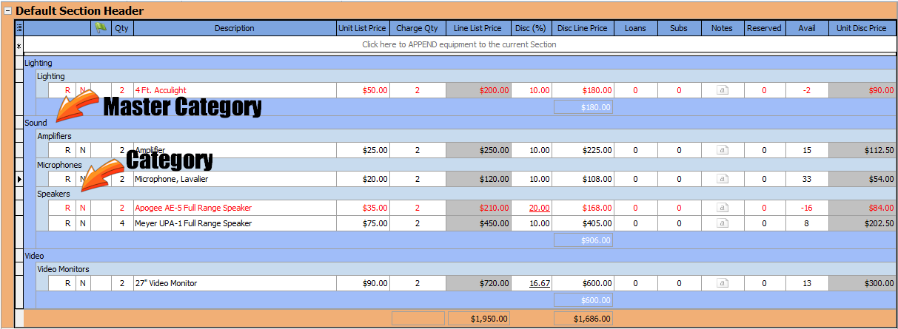Select the Video Monitors category row
This screenshot has width=898, height=329.
63,269
